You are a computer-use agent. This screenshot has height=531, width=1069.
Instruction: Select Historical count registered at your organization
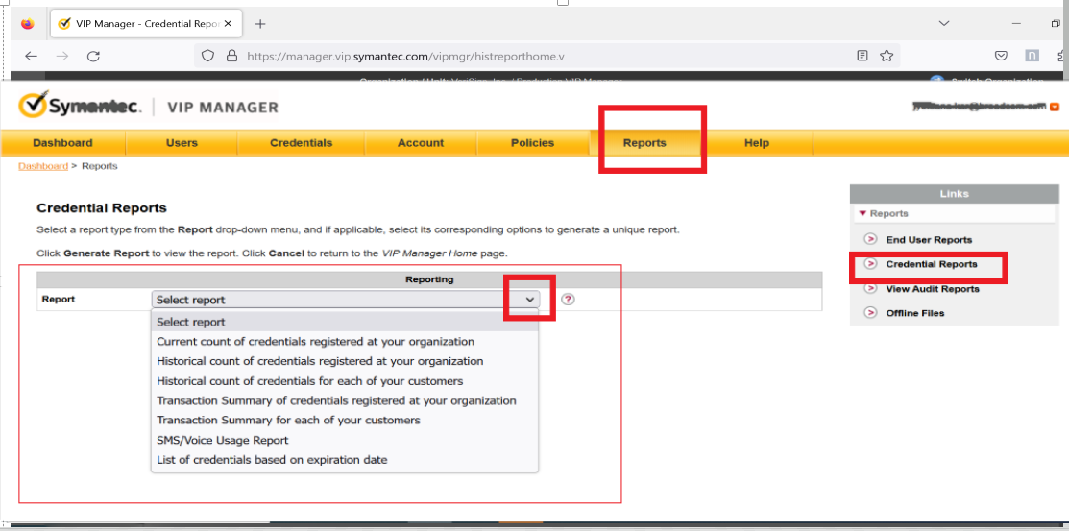(345, 361)
